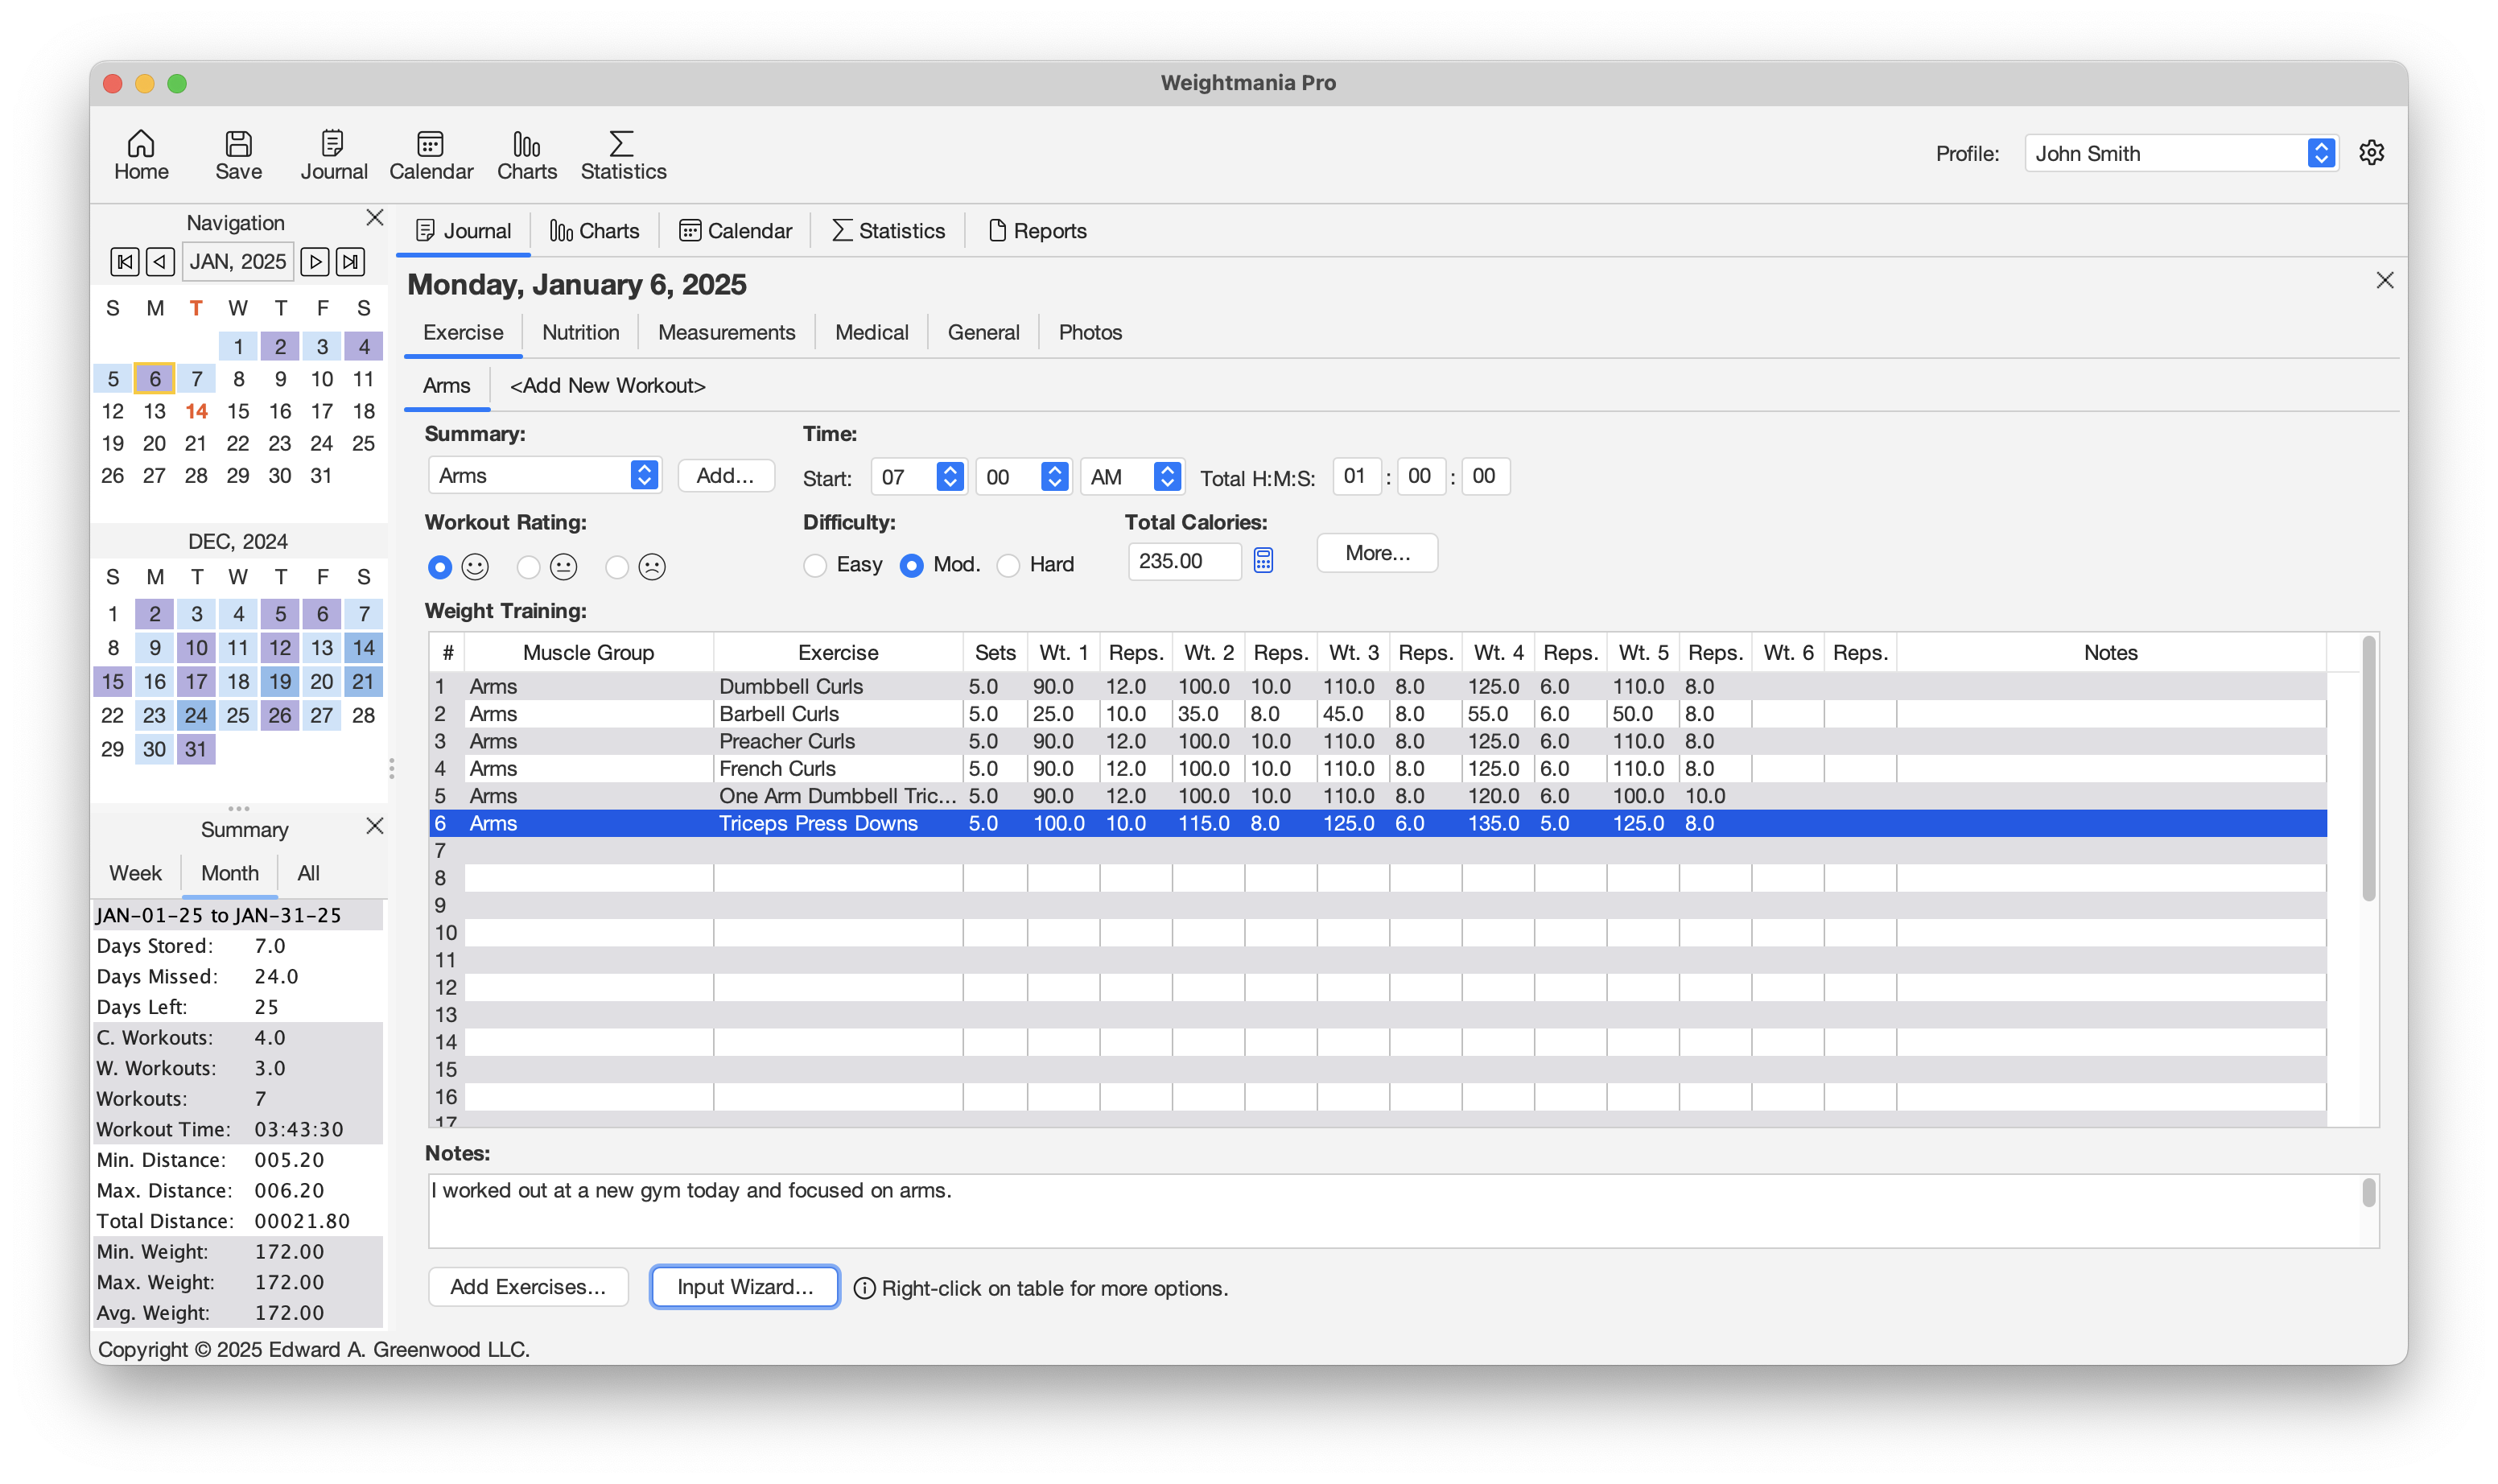Open the AM/PM selector
Image resolution: width=2498 pixels, height=1484 pixels.
click(1133, 477)
